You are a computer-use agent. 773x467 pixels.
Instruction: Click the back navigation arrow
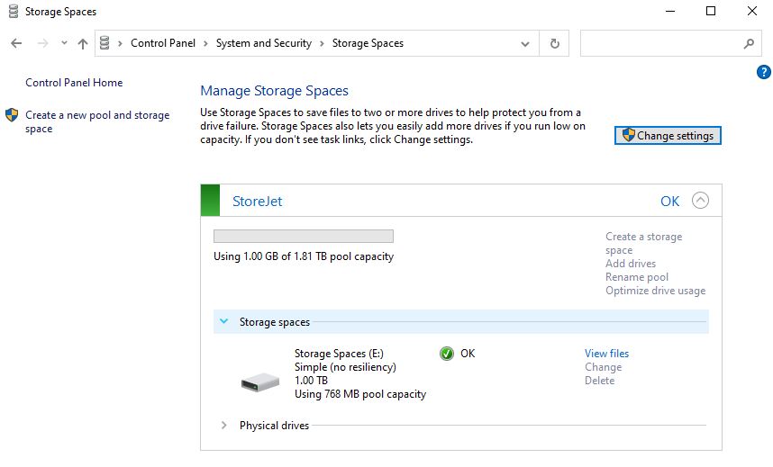point(16,43)
